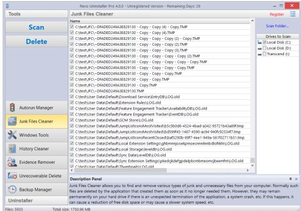This screenshot has height=211, width=301.
Task: Click the Backup Manager clock icon
Action: tap(12, 190)
